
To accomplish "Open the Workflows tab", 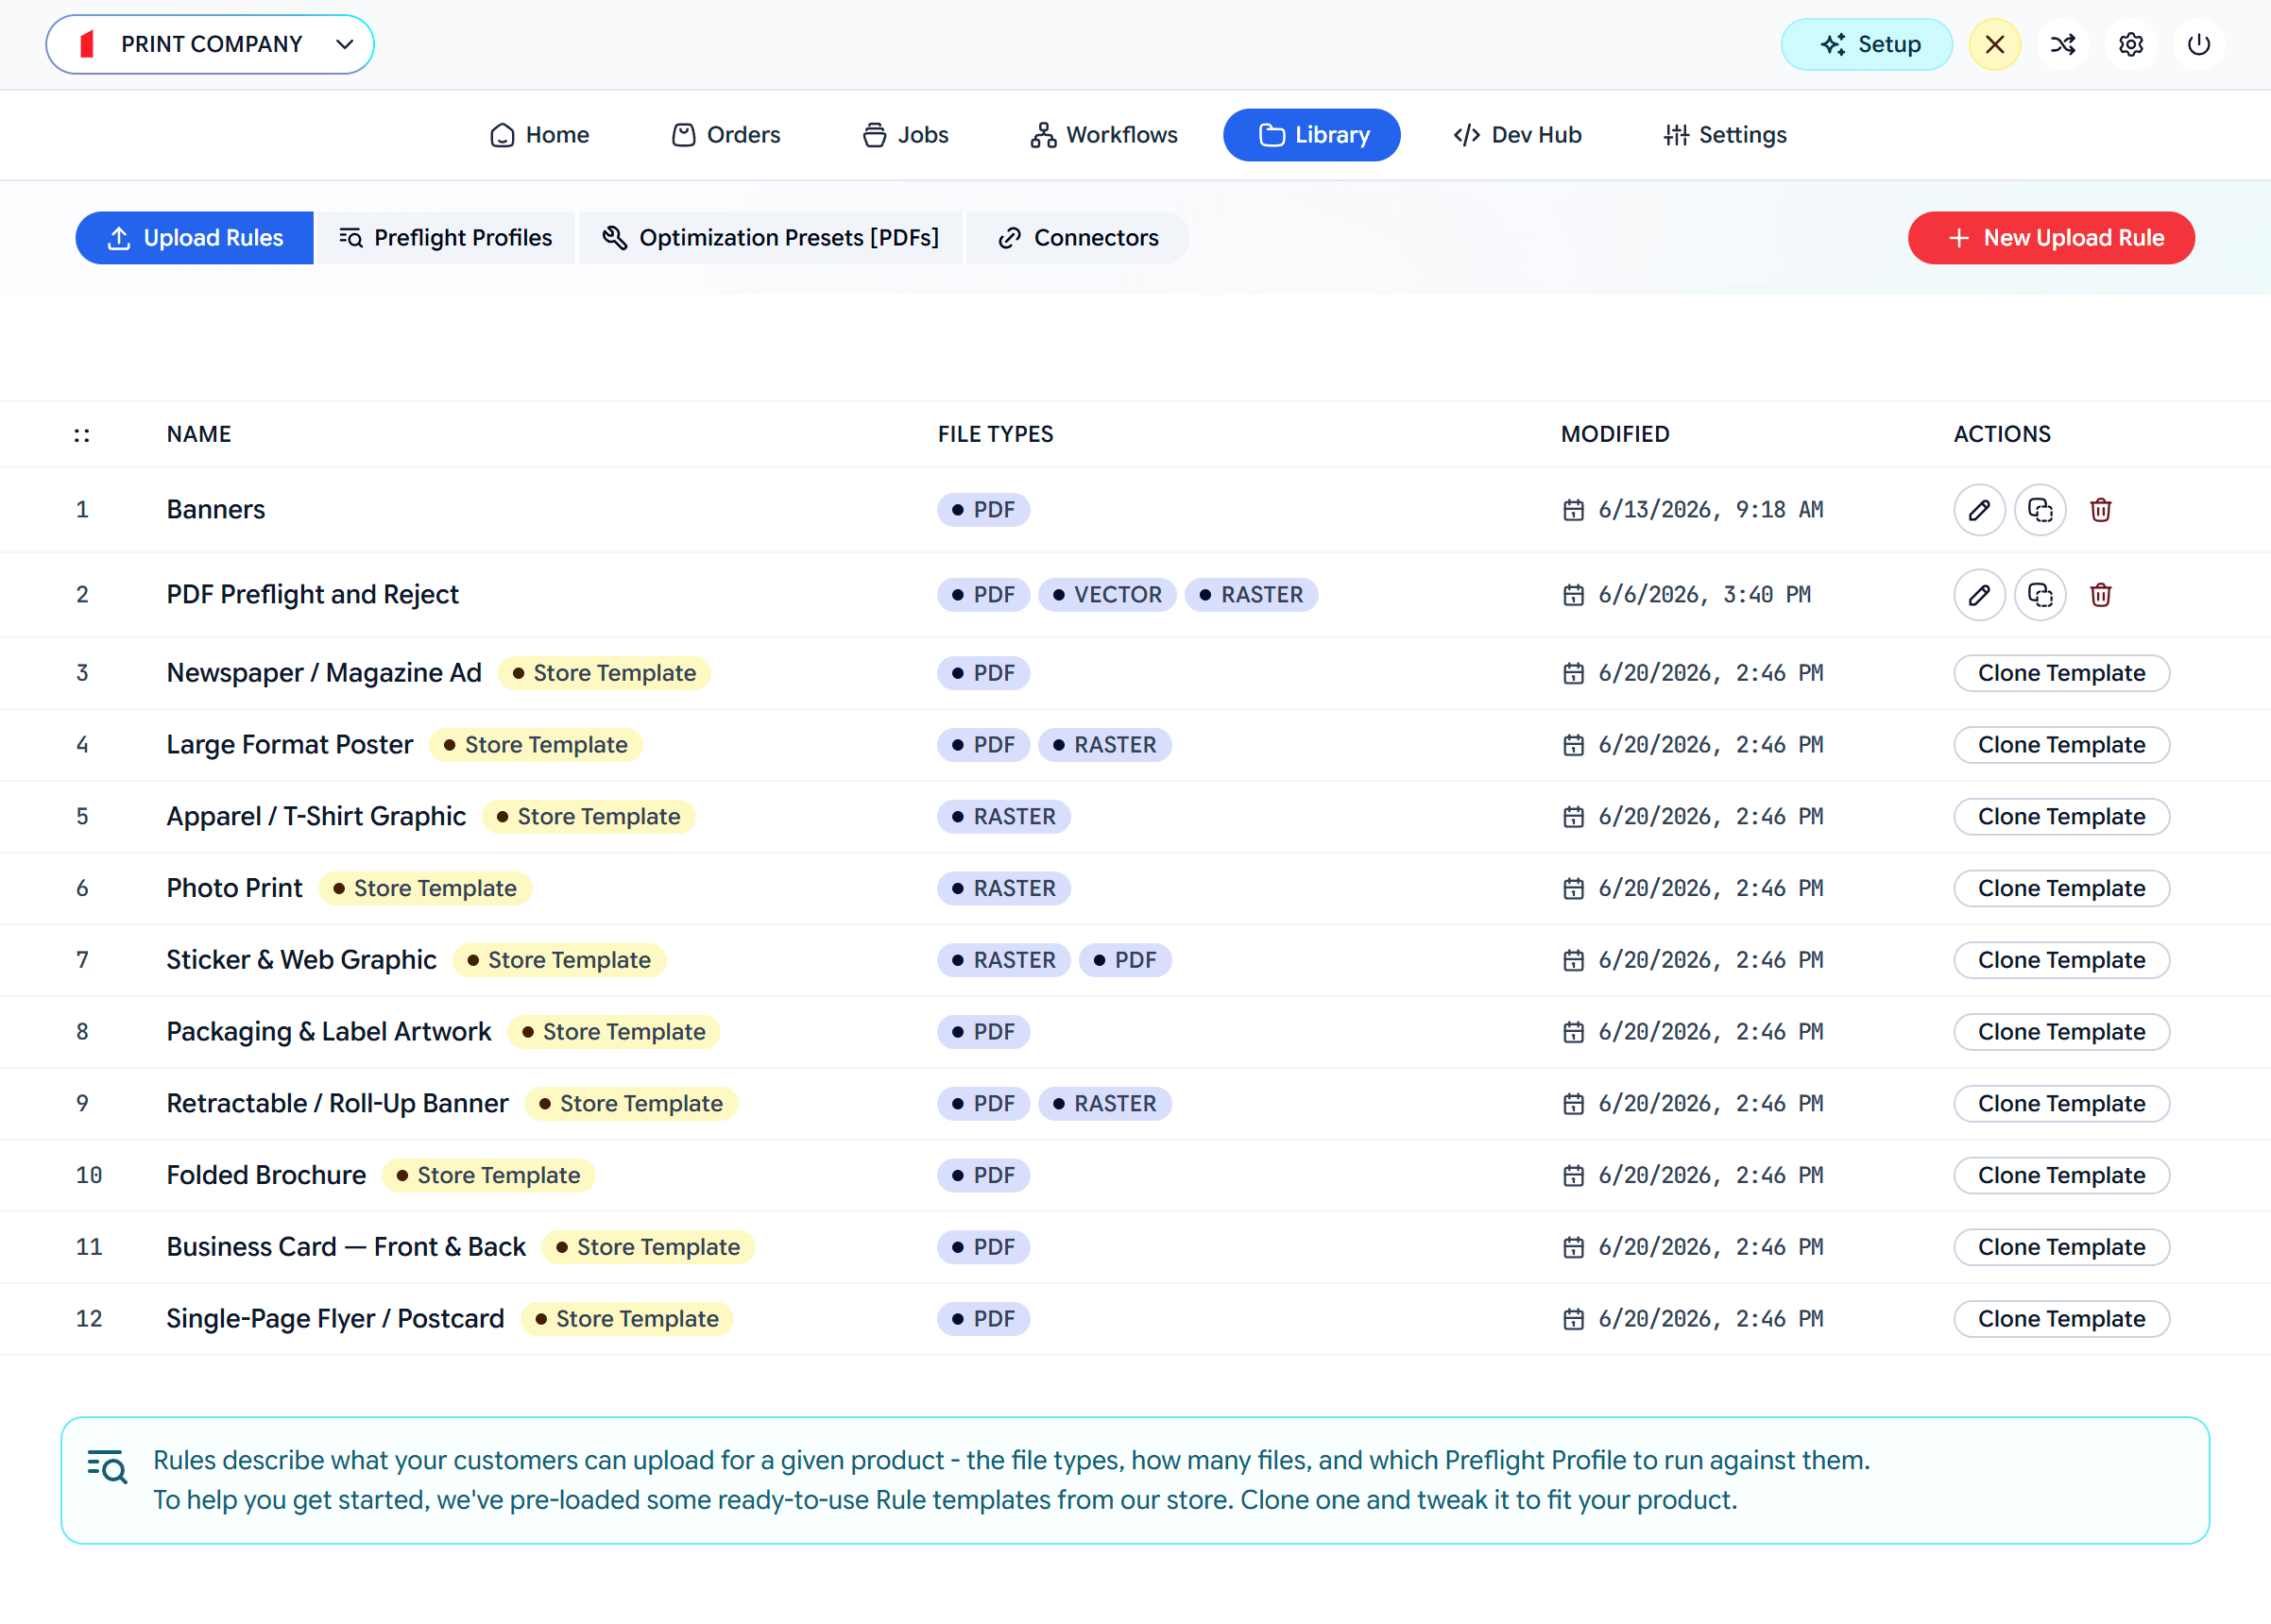I will (x=1103, y=135).
